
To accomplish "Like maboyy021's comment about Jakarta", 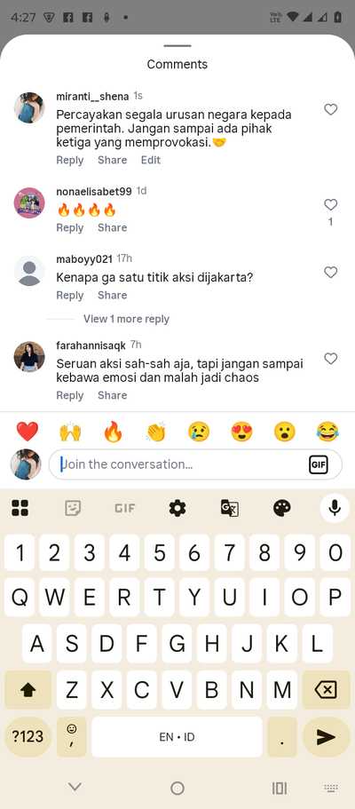I will tap(330, 272).
